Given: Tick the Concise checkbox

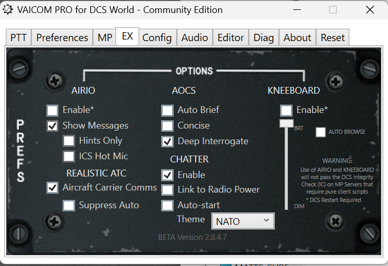Looking at the screenshot, I should pyautogui.click(x=167, y=126).
